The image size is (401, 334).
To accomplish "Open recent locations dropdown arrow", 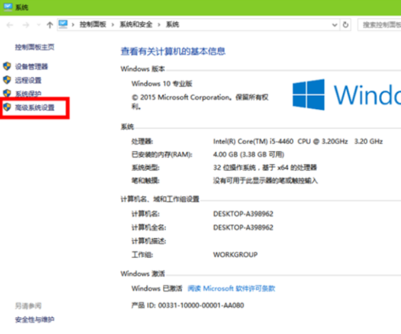I will click(x=39, y=25).
